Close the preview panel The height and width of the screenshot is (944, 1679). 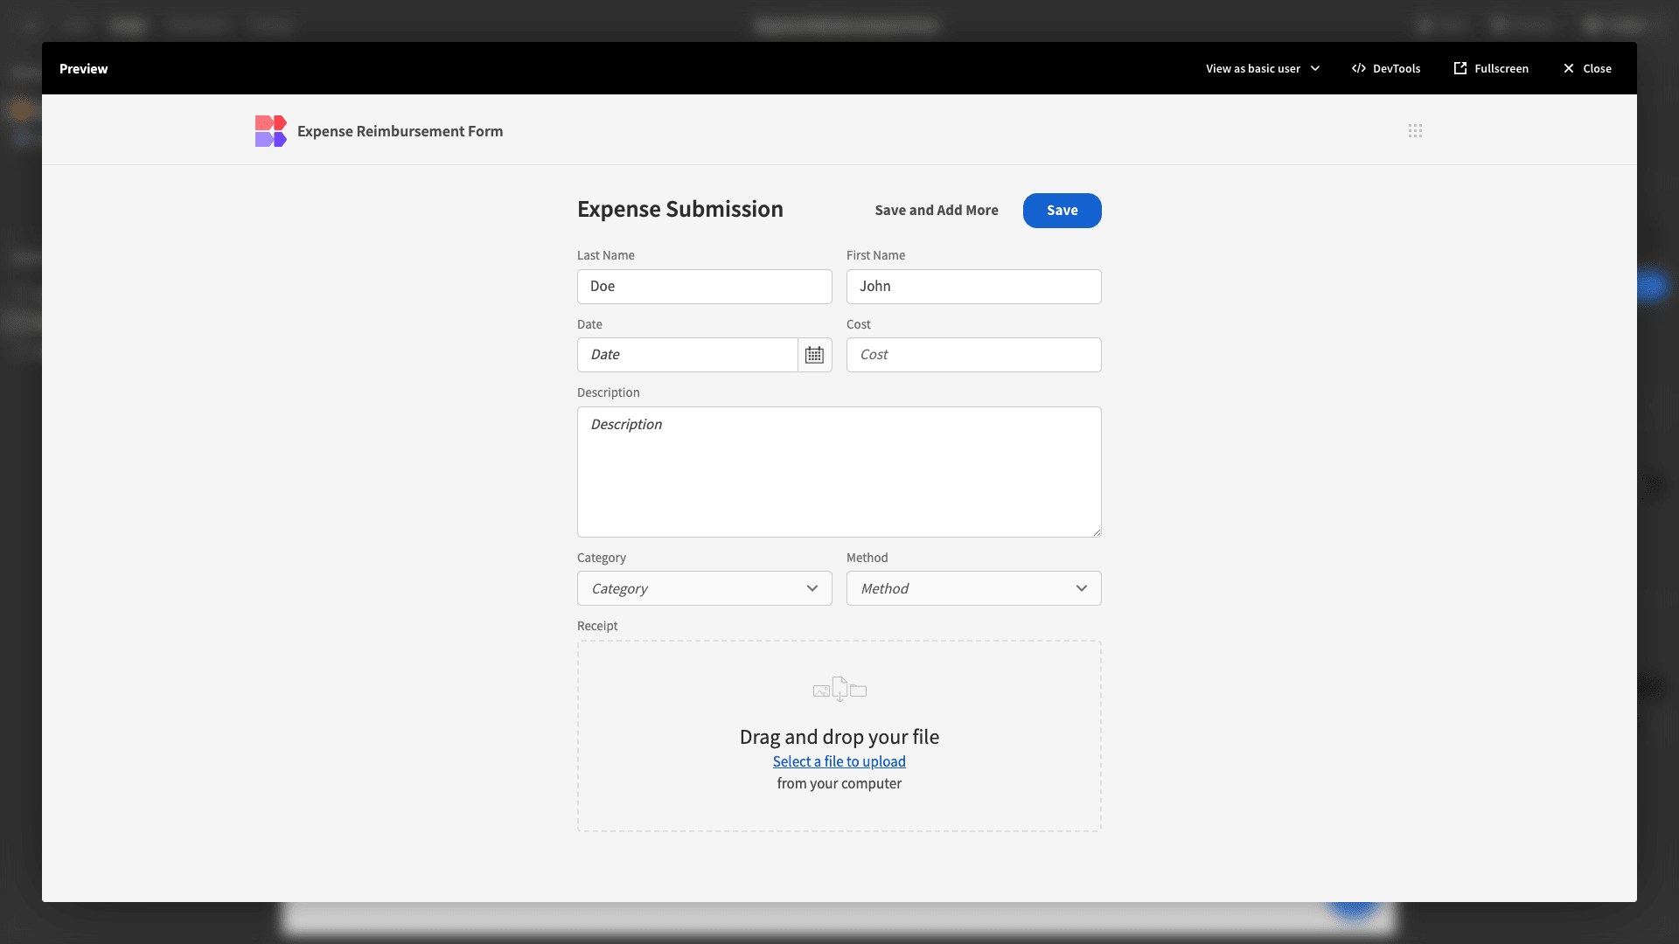point(1587,68)
